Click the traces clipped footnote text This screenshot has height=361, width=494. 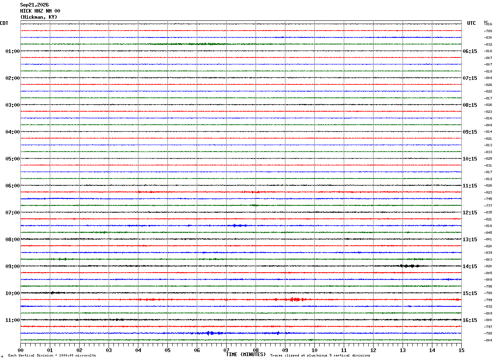pos(320,356)
